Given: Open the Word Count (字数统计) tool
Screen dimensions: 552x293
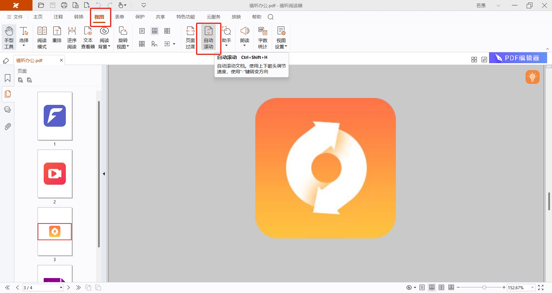Looking at the screenshot, I should (263, 37).
